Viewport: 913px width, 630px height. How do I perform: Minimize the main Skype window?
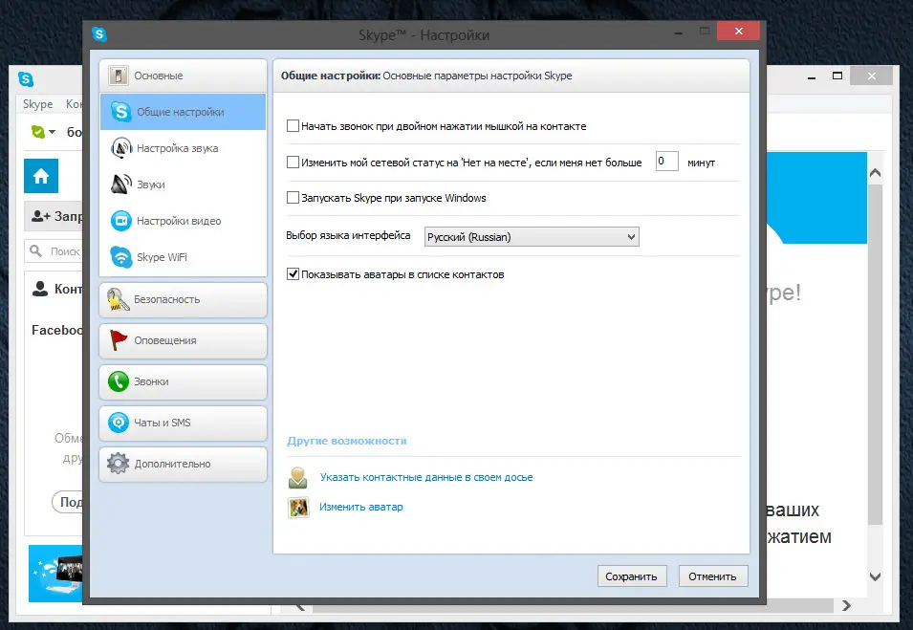point(811,76)
